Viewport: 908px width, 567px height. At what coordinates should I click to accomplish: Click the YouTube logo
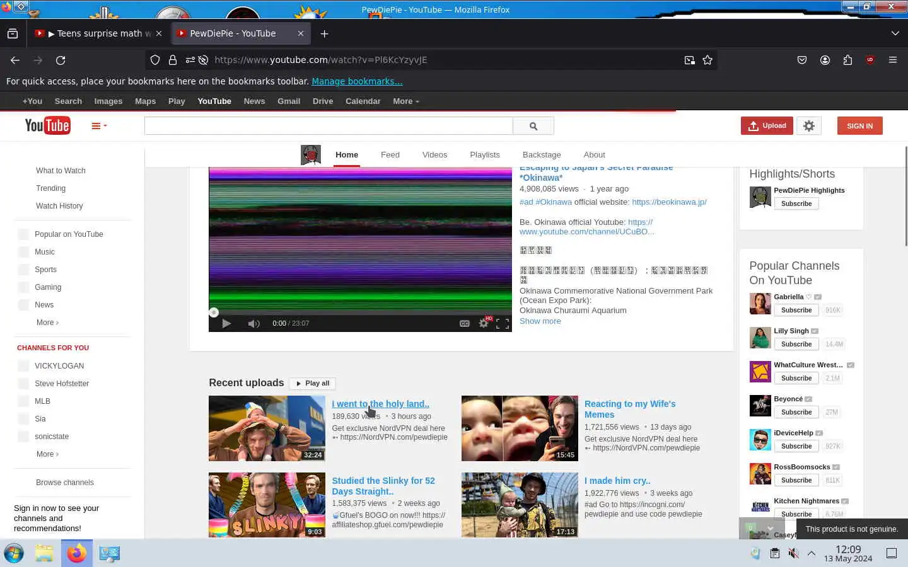[47, 125]
